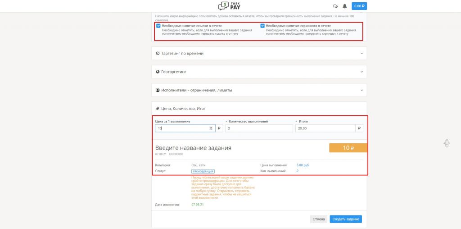Click the price field spinner arrows
This screenshot has width=461, height=229.
[211, 128]
